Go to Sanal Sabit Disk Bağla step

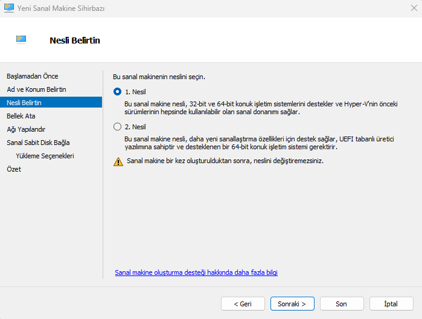[38, 143]
